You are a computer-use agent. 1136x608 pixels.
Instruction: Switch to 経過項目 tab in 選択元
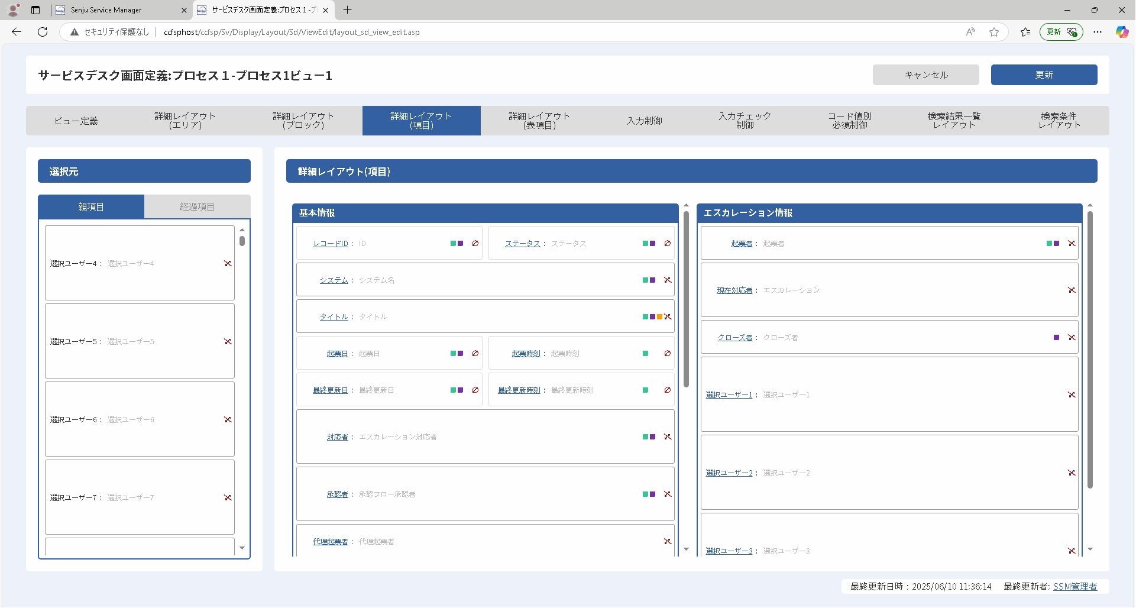click(x=198, y=207)
